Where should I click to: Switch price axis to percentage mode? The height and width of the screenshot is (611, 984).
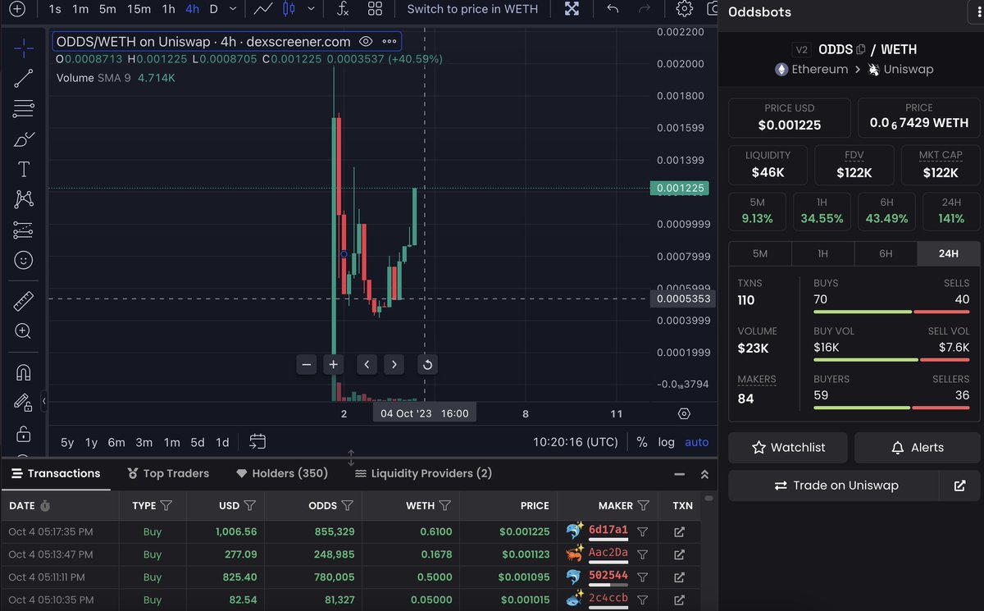[642, 442]
